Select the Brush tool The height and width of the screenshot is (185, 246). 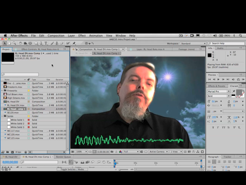coord(52,43)
